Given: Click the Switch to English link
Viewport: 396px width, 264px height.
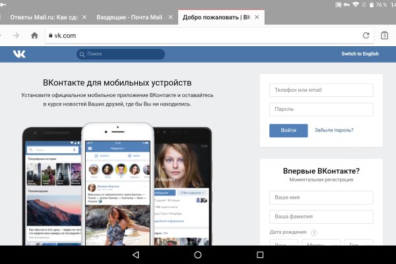Looking at the screenshot, I should tap(360, 54).
